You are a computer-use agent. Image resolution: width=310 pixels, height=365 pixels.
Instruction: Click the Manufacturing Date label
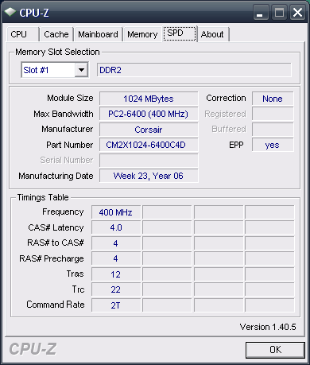tap(56, 176)
